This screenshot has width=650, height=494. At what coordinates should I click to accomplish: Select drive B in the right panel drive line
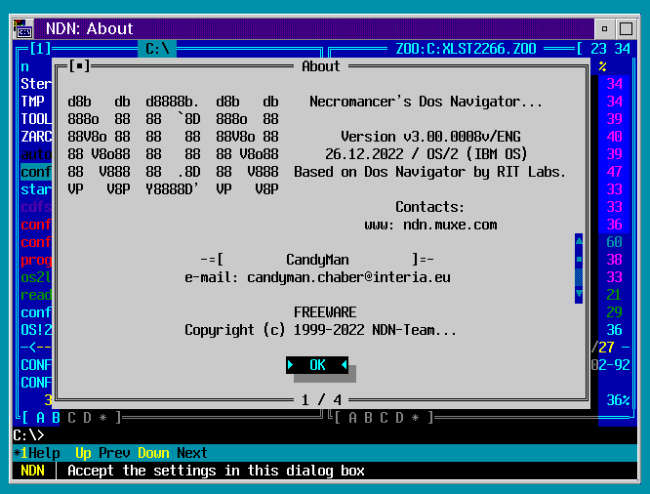click(369, 417)
